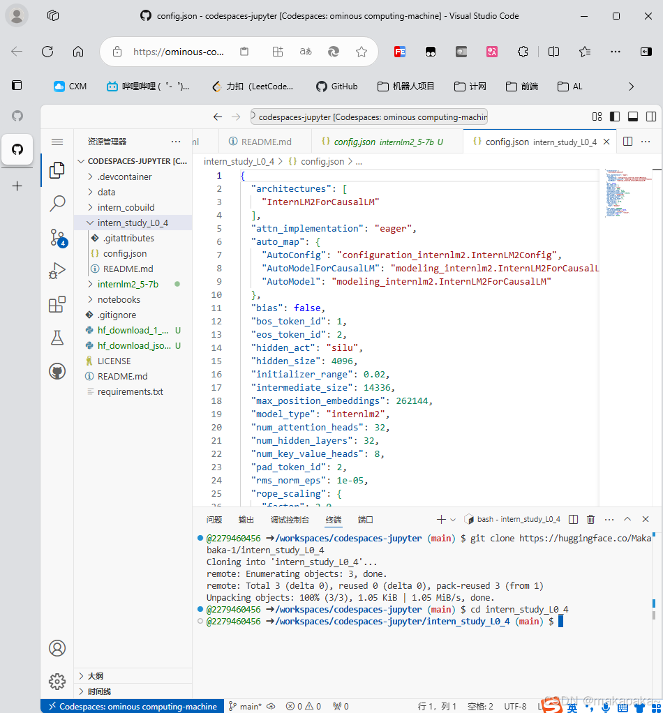
Task: Open Run and Debug view
Action: 57,271
